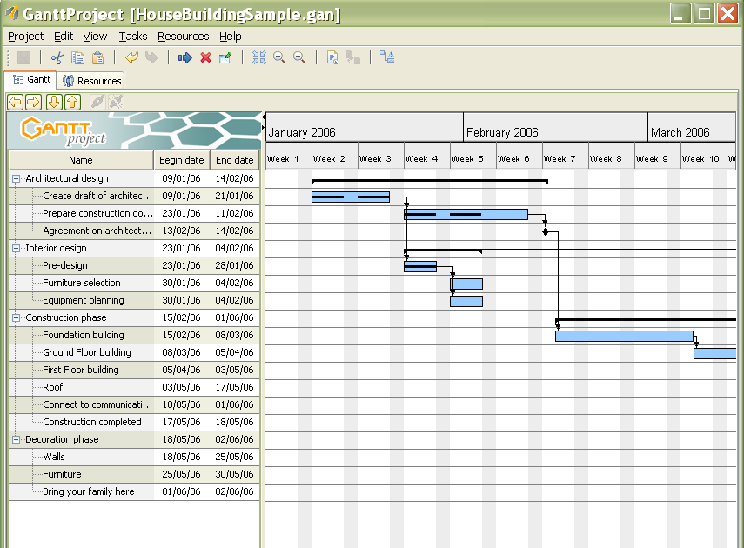Switch to the Resources tab
Image resolution: width=744 pixels, height=548 pixels.
pos(92,79)
